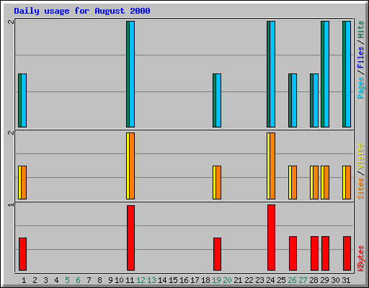
Task: Select day label 17 on the x-axis
Action: click(195, 280)
